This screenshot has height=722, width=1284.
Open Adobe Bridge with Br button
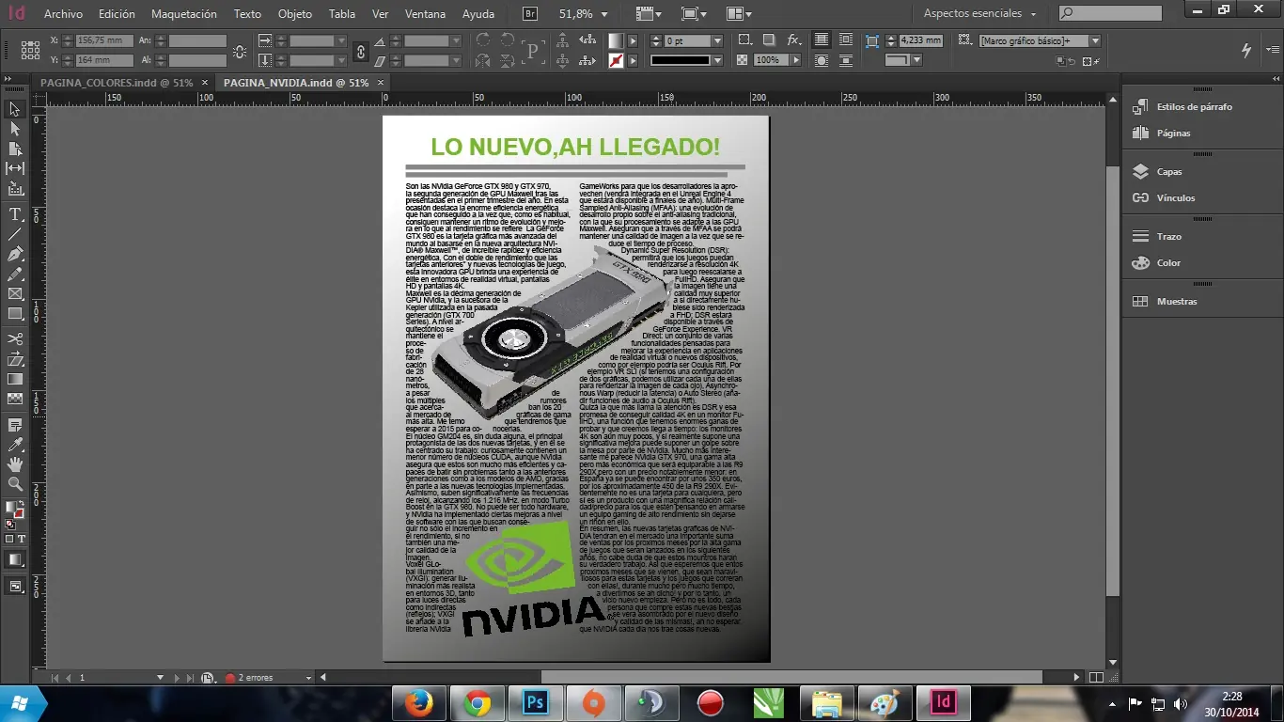point(530,14)
